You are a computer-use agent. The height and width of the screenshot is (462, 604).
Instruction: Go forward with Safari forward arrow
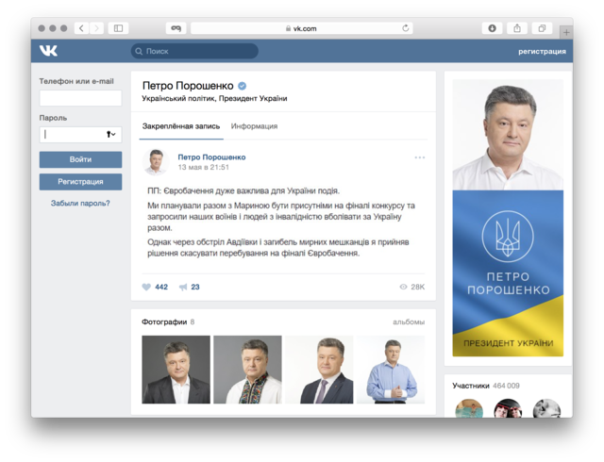(x=96, y=28)
